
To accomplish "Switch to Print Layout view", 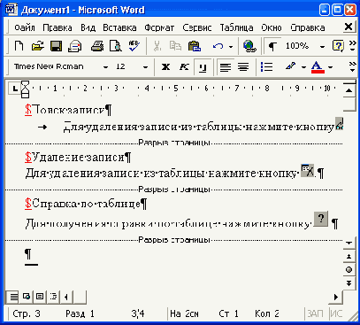I will 40,297.
